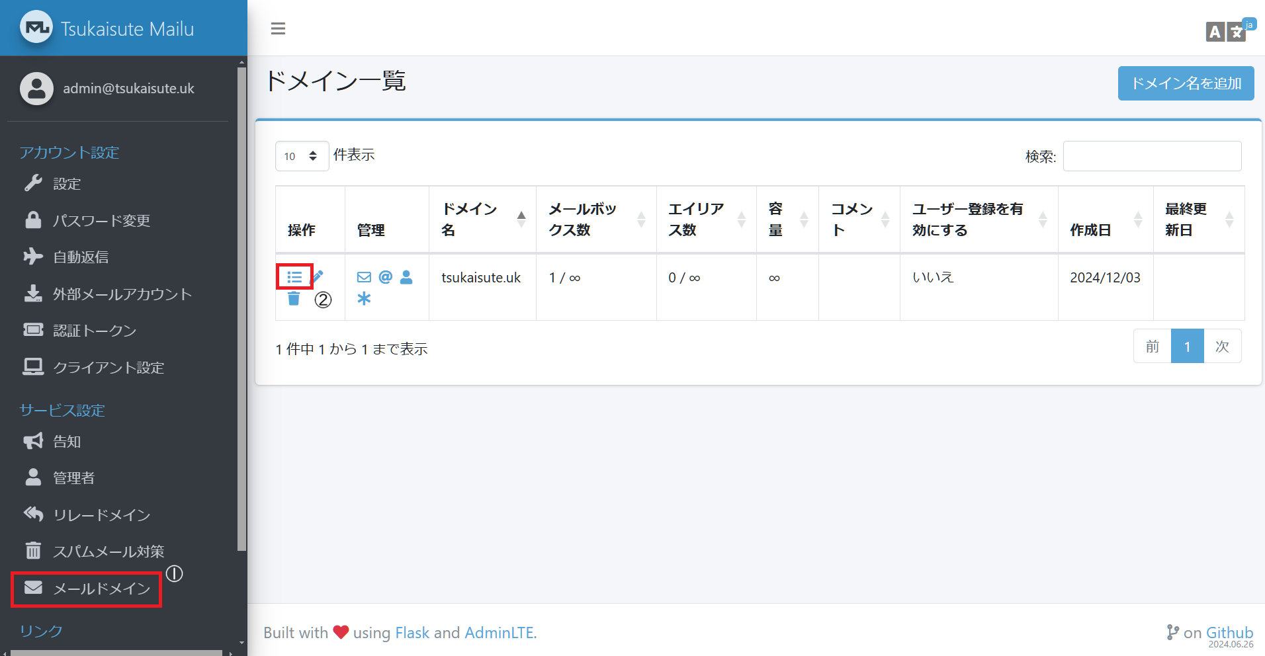Image resolution: width=1265 pixels, height=656 pixels.
Task: Click inside the 検索 search field
Action: coord(1152,156)
